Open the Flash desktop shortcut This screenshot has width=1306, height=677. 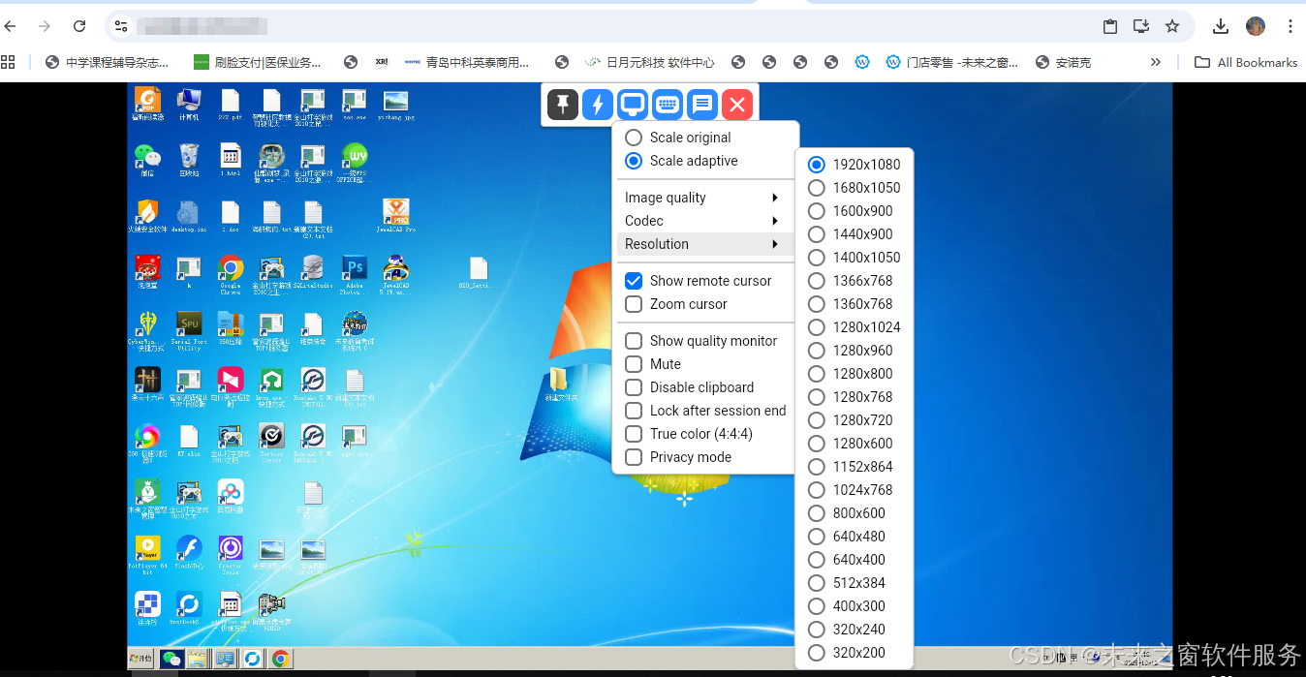point(189,554)
